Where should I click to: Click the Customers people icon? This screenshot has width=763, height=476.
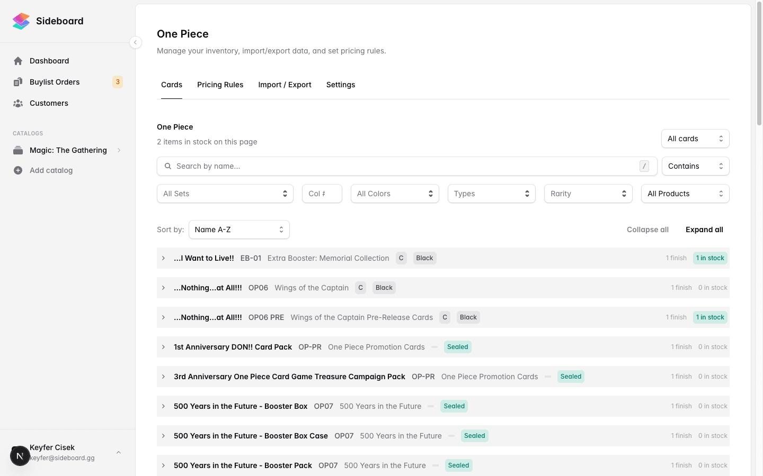click(18, 103)
